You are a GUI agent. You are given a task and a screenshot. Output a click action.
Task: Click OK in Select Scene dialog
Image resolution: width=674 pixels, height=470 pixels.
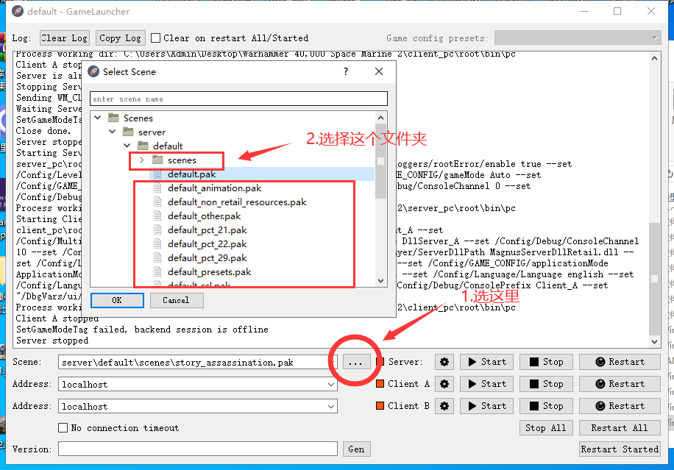(117, 300)
